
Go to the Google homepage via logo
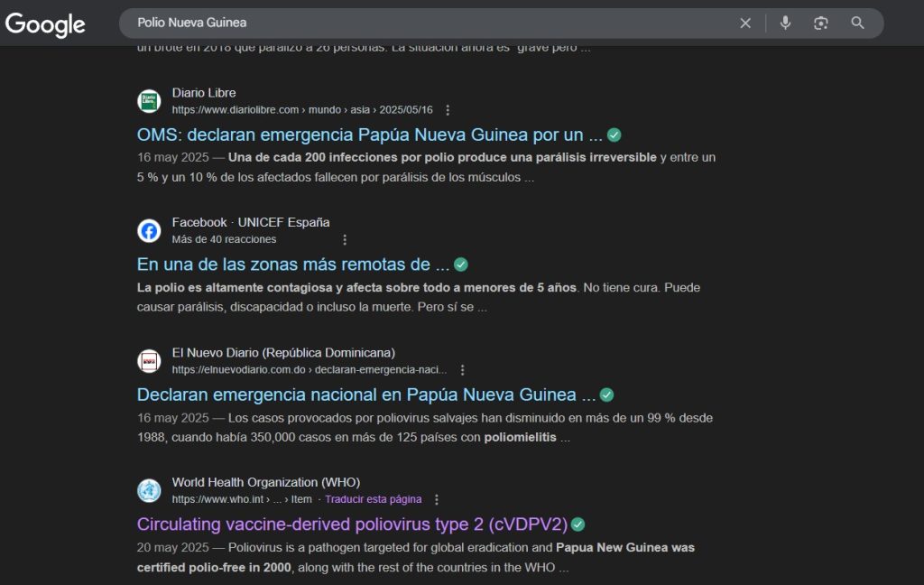point(45,24)
